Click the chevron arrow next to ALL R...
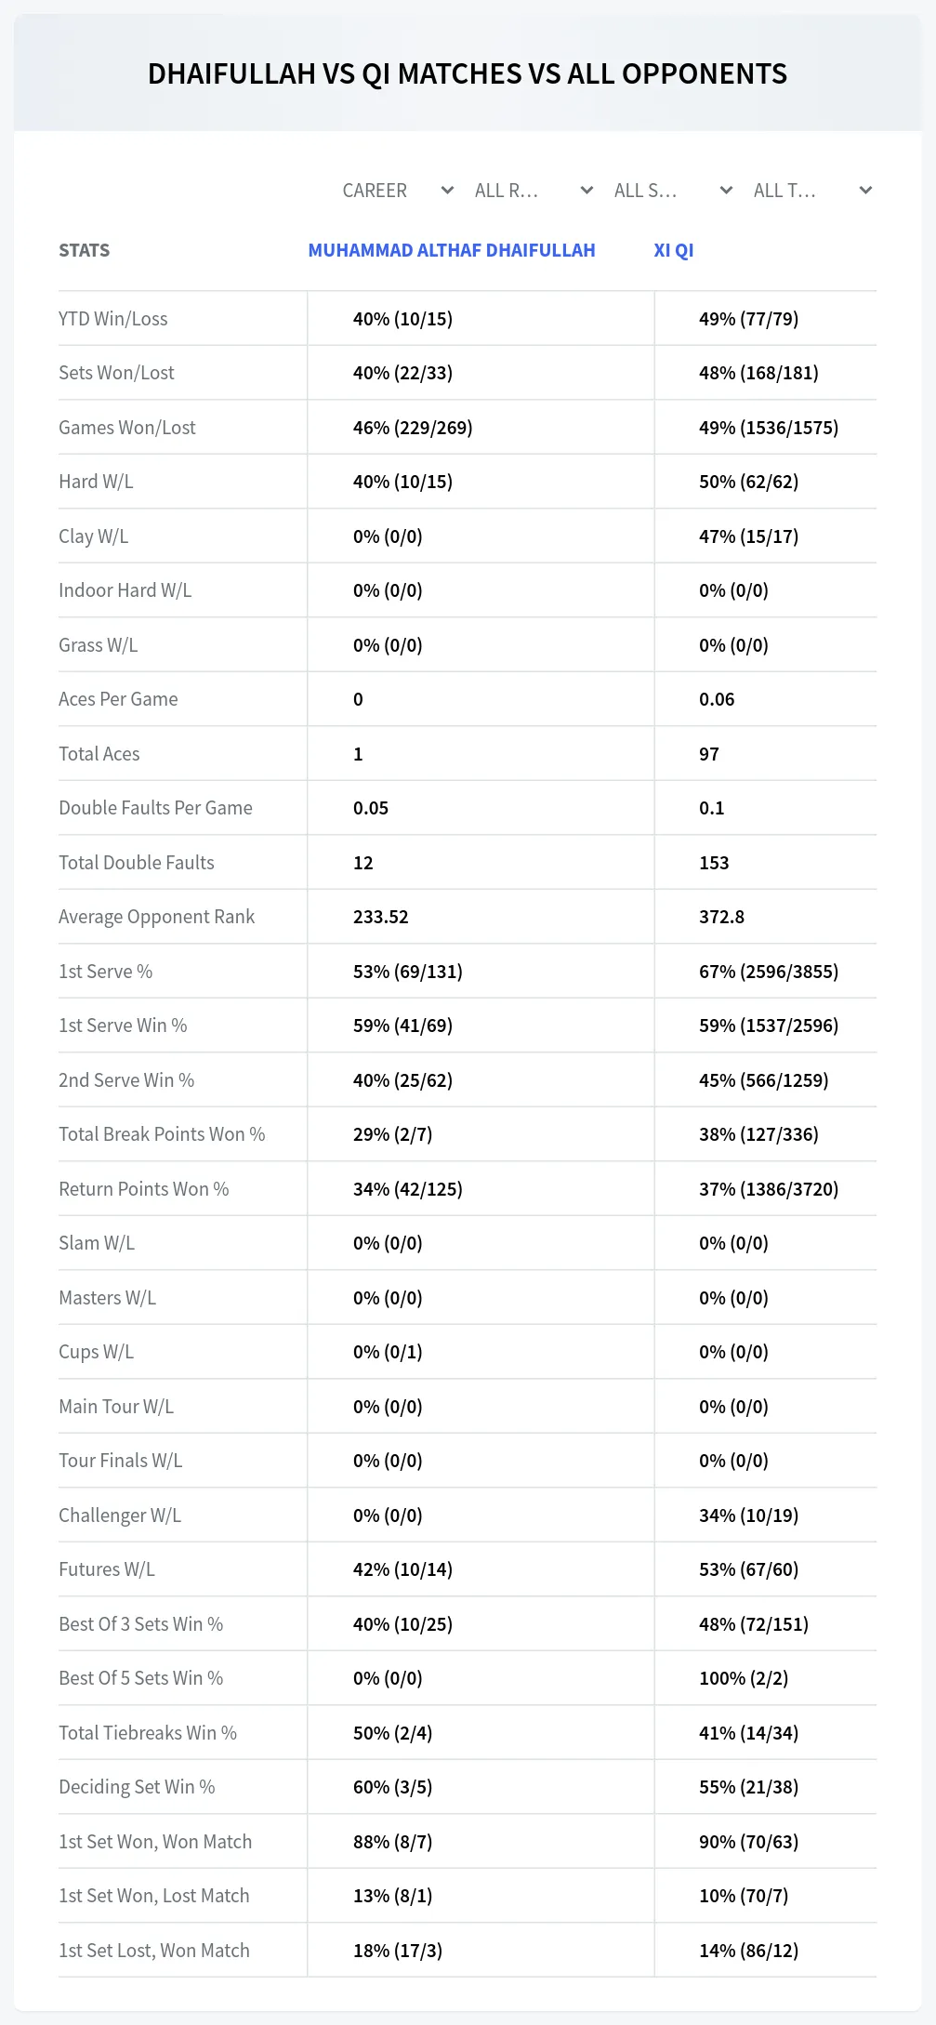Screen dimensions: 936x2025 point(587,191)
